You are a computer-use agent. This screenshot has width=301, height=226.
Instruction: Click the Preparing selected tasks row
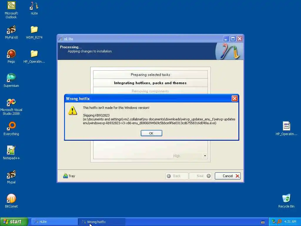click(x=150, y=74)
